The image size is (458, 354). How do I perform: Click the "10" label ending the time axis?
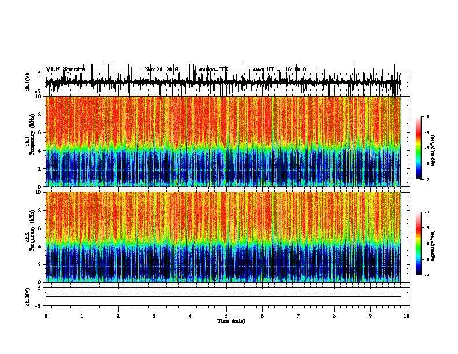click(x=407, y=316)
